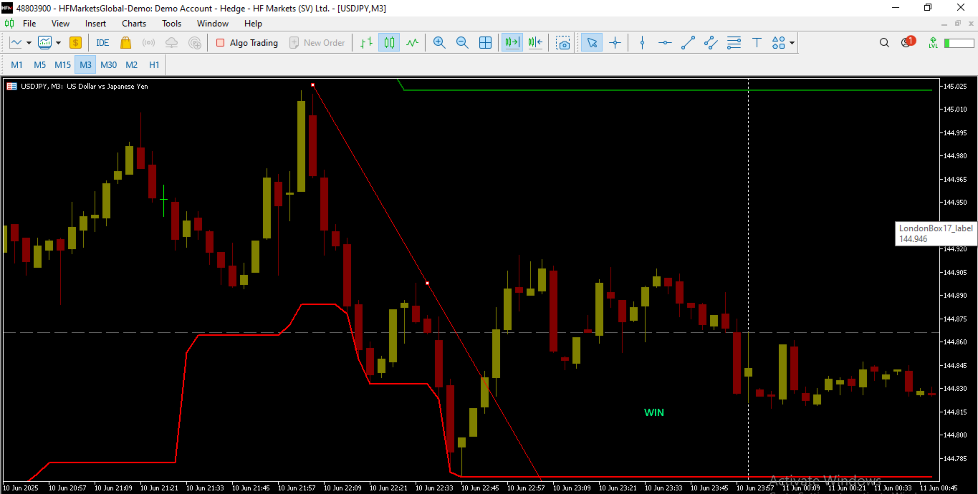The width and height of the screenshot is (978, 494).
Task: Toggle chart shift
Action: click(534, 42)
